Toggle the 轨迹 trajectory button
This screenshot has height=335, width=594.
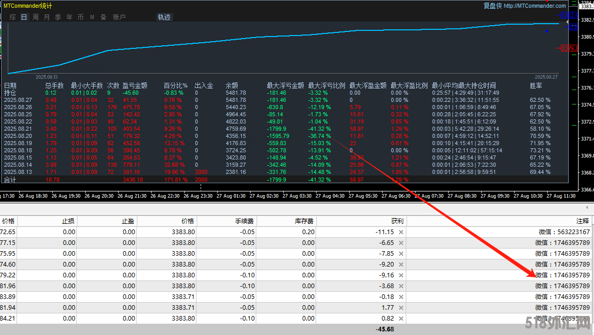[164, 17]
